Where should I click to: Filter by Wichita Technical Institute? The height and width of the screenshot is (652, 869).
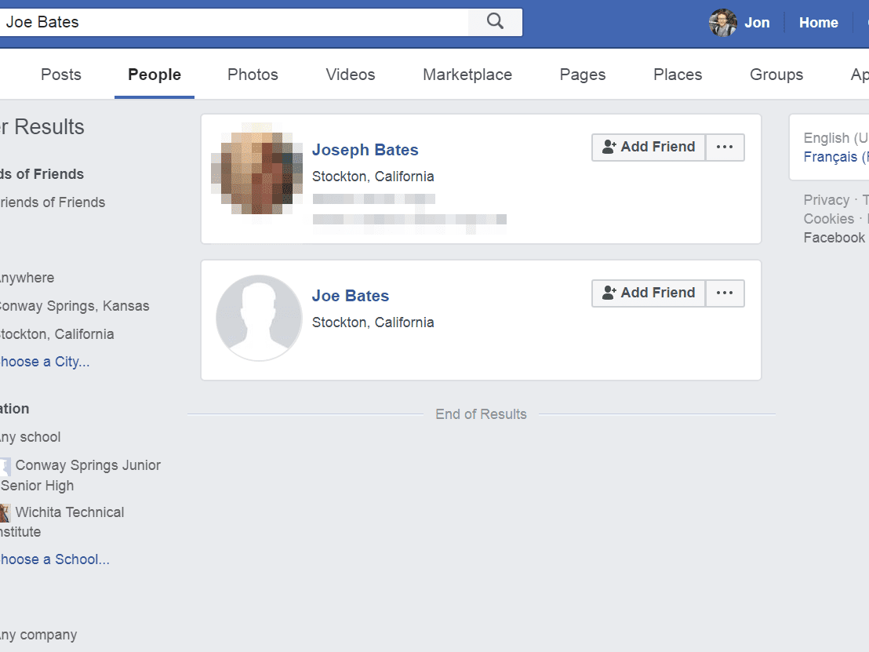pyautogui.click(x=62, y=522)
